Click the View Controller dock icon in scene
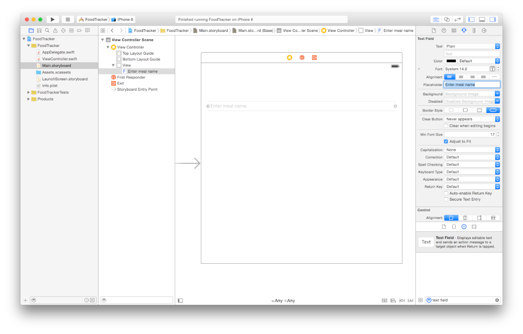 click(290, 58)
